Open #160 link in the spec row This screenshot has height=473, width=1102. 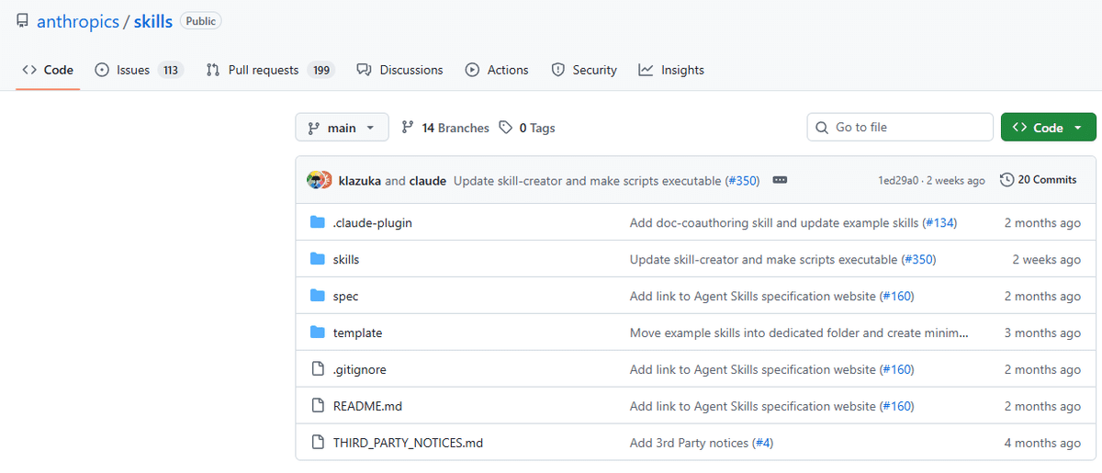(x=897, y=297)
